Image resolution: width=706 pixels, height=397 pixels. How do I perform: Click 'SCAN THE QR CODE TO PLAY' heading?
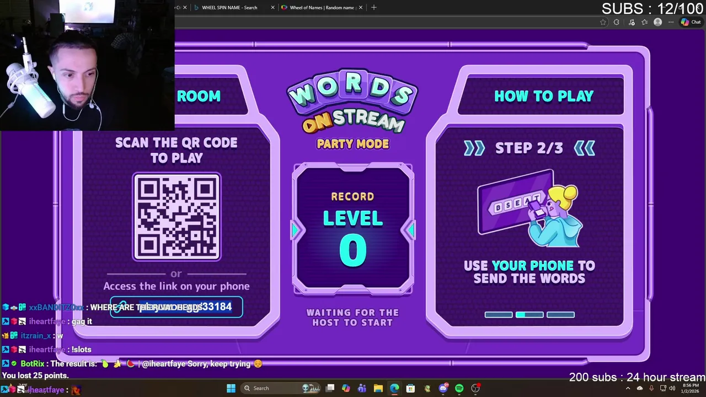coord(176,150)
